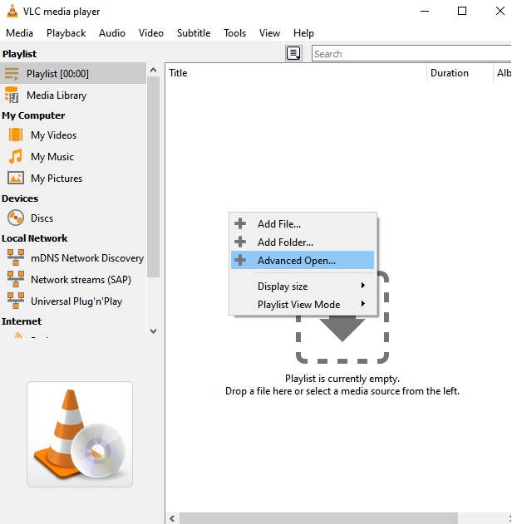Click the Internet section heading
This screenshot has height=524, width=512.
click(22, 321)
